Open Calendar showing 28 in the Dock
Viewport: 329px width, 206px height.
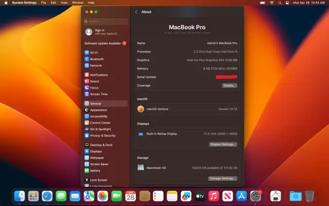click(131, 196)
